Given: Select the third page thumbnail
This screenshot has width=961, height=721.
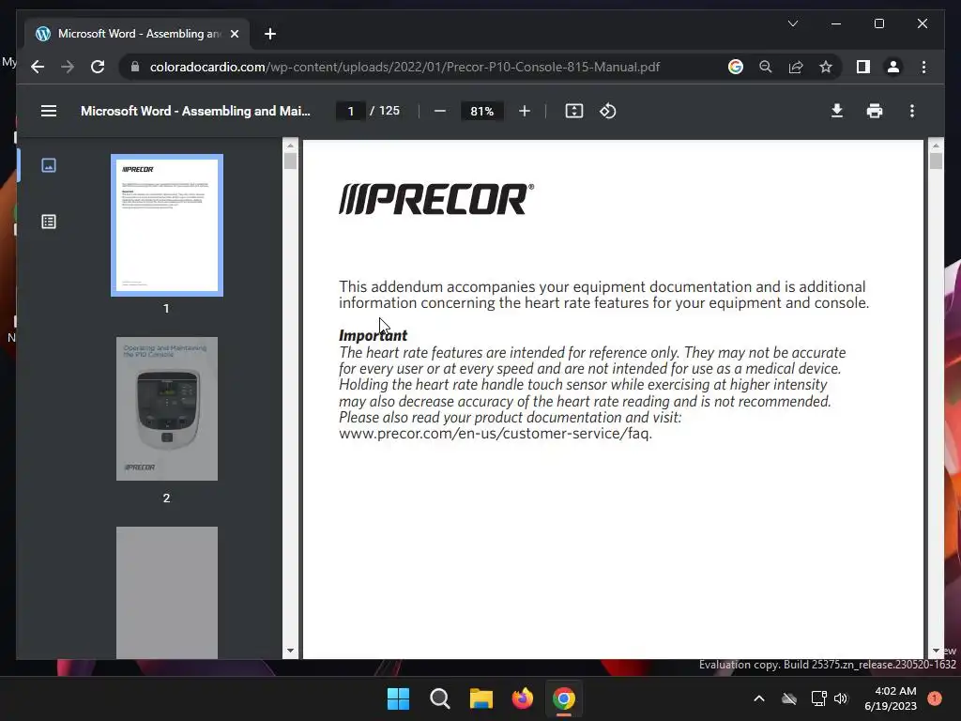Looking at the screenshot, I should [167, 592].
